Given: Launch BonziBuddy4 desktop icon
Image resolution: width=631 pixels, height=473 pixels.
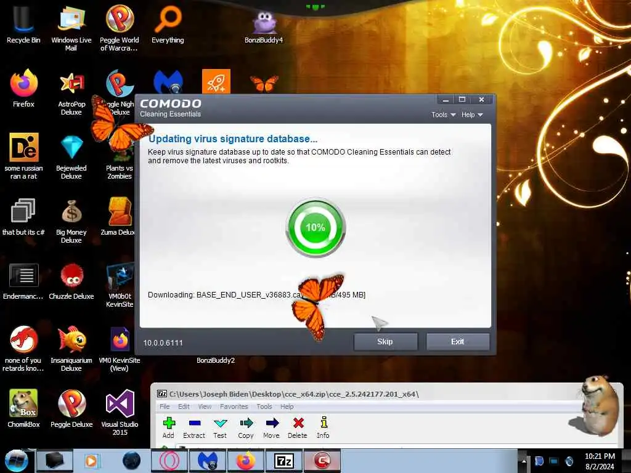Looking at the screenshot, I should point(264,26).
